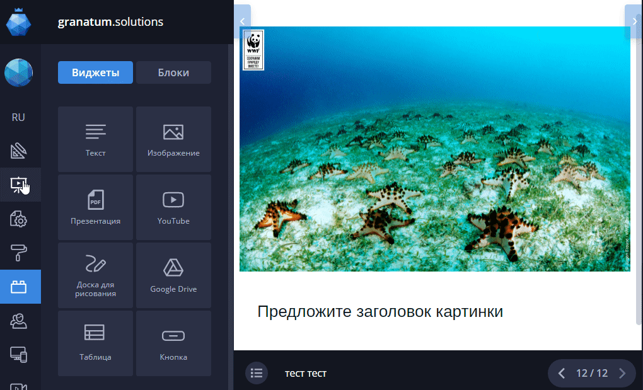The width and height of the screenshot is (643, 390).
Task: Add the Таблица widget
Action: 95,343
